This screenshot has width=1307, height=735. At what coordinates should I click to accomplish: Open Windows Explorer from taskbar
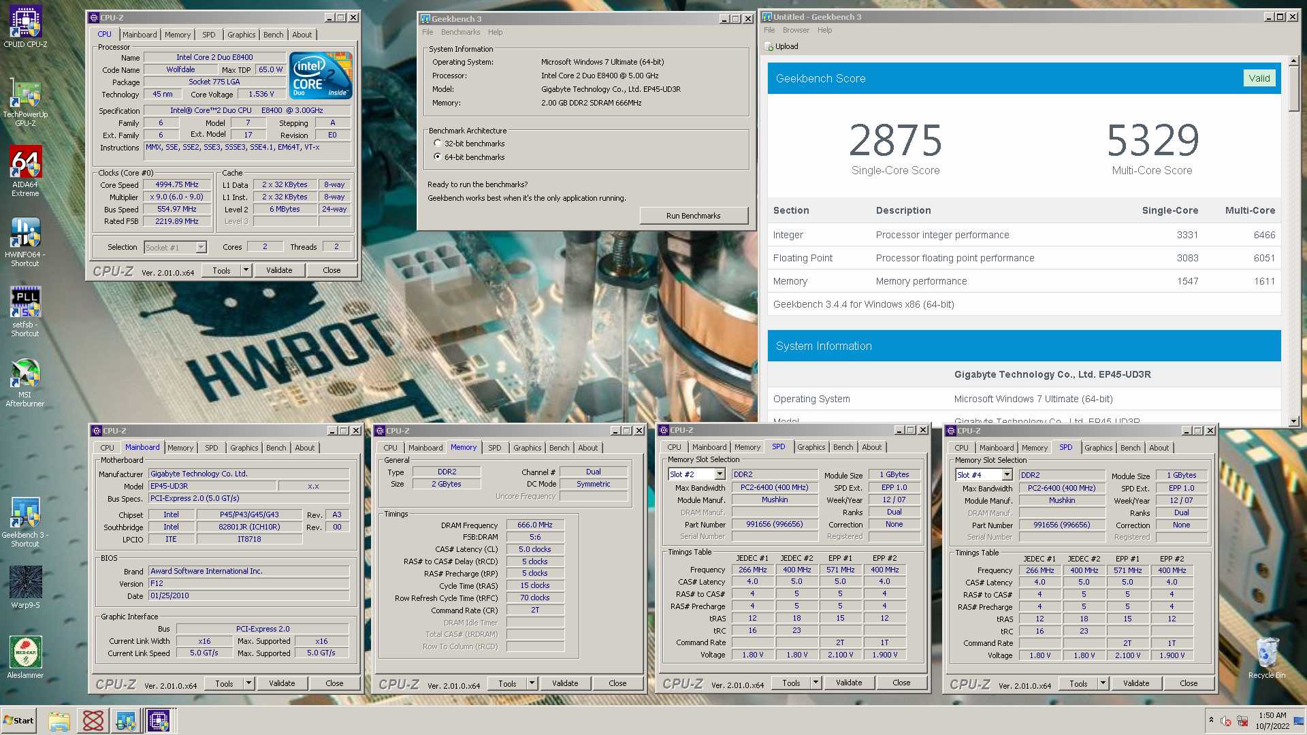pyautogui.click(x=59, y=721)
